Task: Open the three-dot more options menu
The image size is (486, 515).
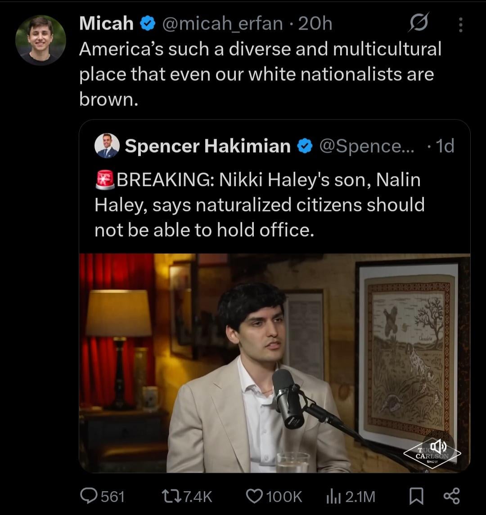Action: (460, 24)
